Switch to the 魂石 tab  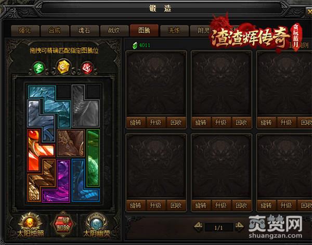[x=84, y=31]
